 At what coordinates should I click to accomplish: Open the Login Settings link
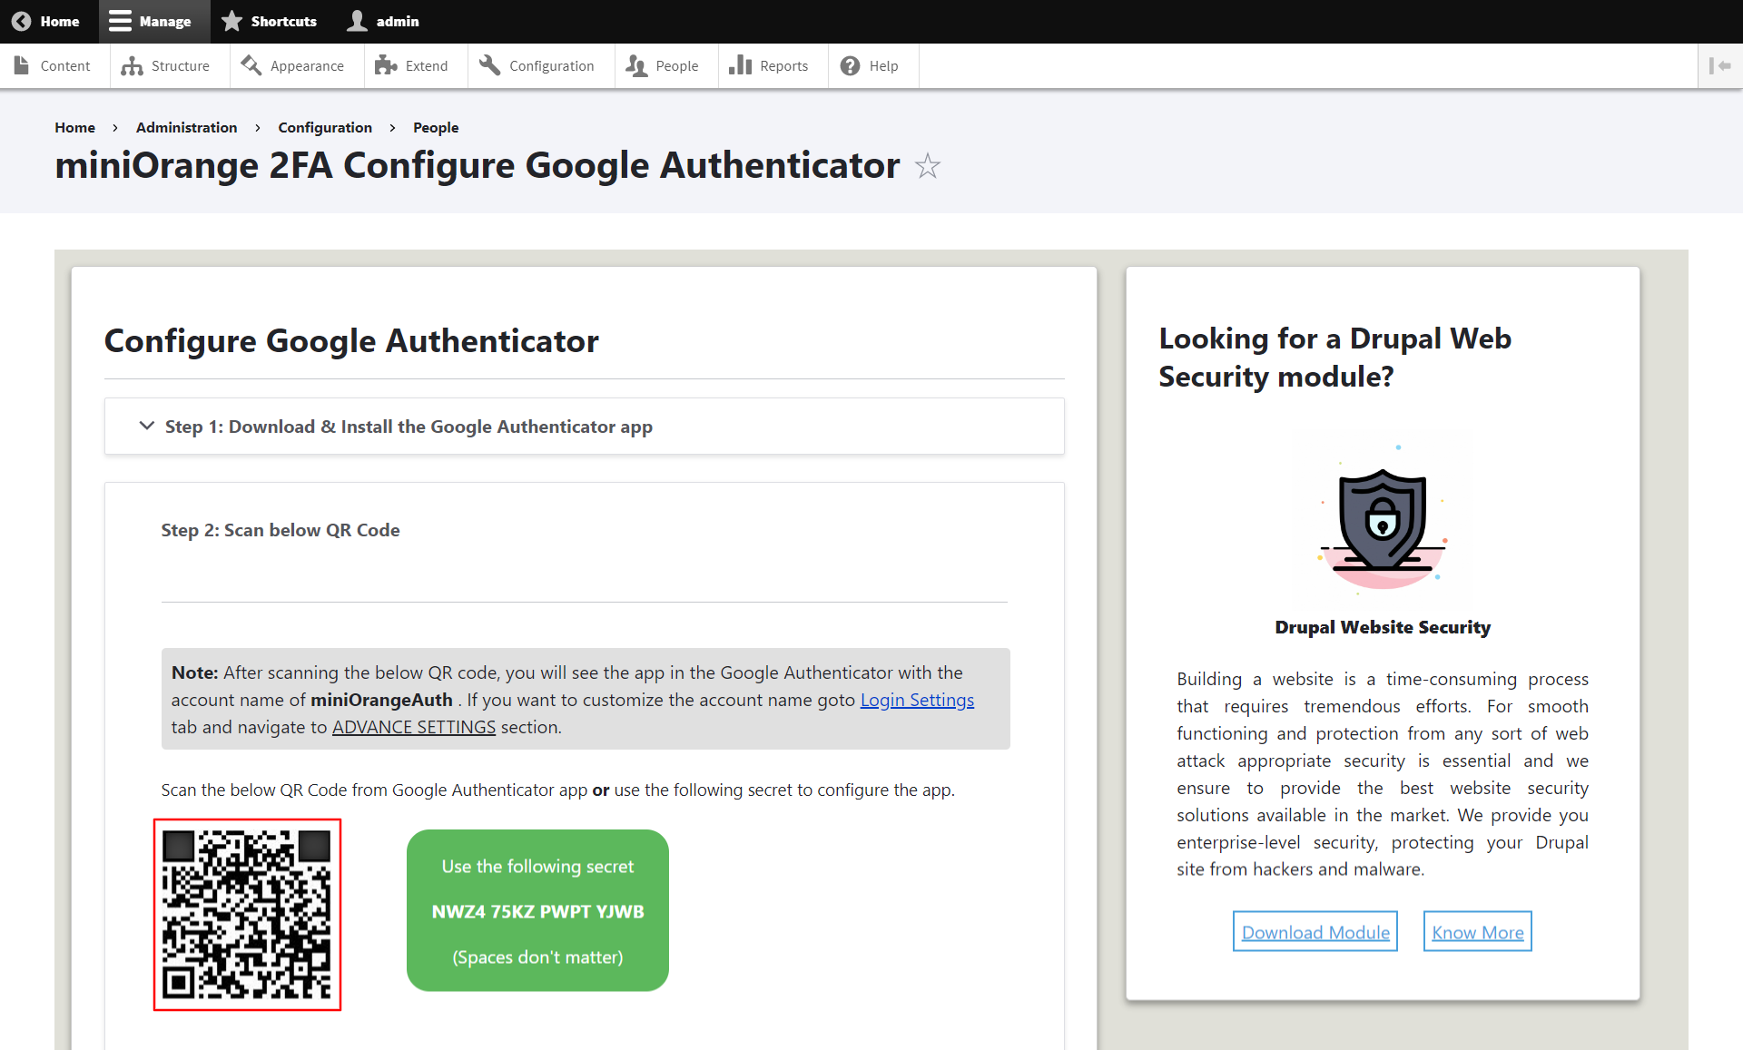pos(917,700)
